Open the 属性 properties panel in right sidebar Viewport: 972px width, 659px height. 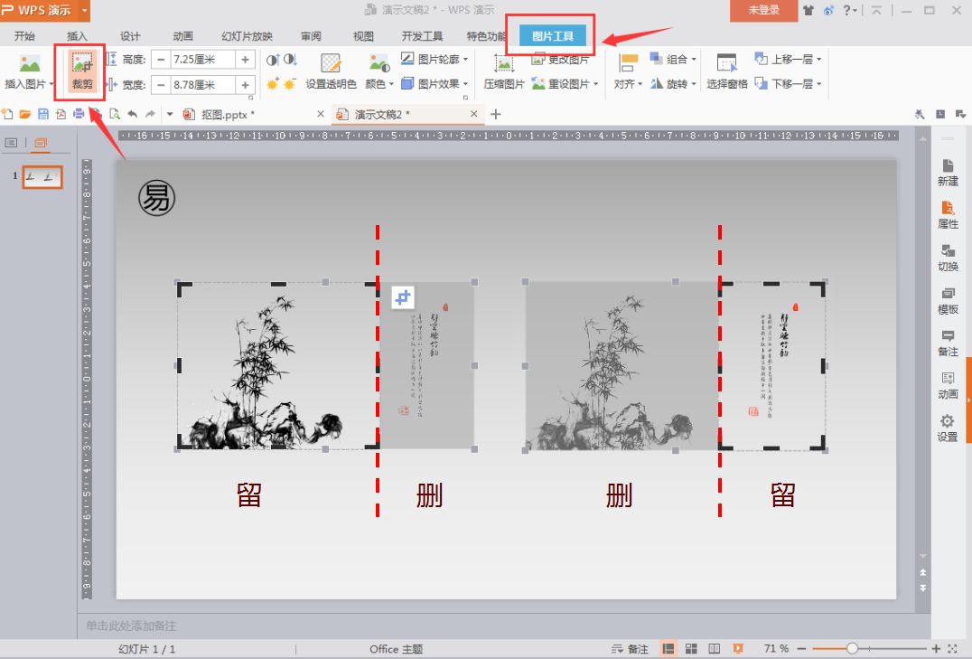tap(948, 215)
